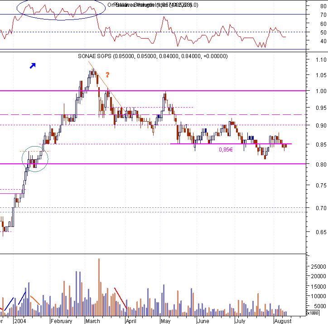This screenshot has height=324, width=328.
Task: Click the 0.95 price axis value
Action: click(321, 108)
